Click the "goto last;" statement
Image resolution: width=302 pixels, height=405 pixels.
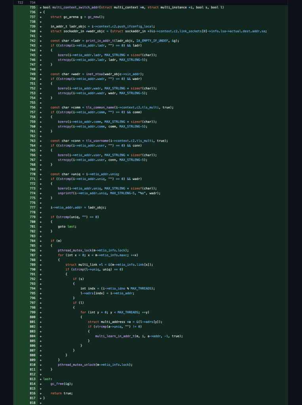(x=66, y=226)
